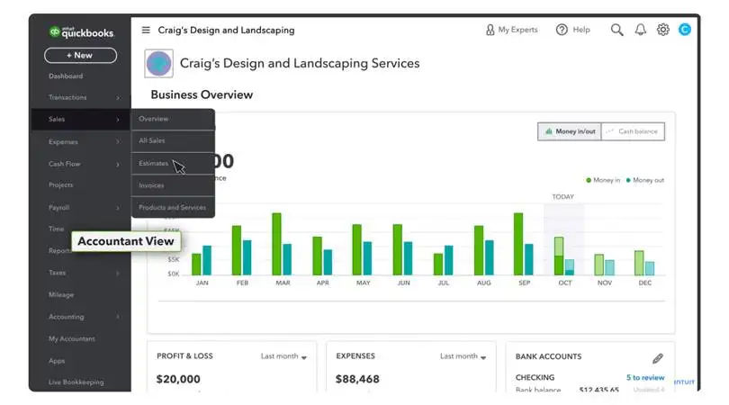Expand the Transactions sidebar chevron
The width and height of the screenshot is (729, 405).
(118, 97)
